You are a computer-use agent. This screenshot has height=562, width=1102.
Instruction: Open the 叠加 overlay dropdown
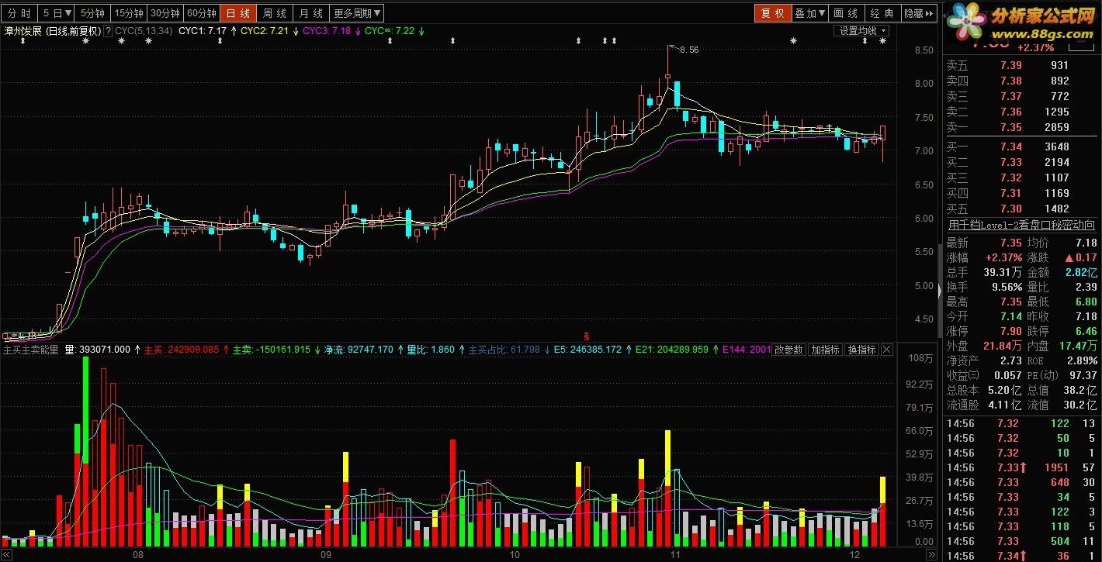809,13
